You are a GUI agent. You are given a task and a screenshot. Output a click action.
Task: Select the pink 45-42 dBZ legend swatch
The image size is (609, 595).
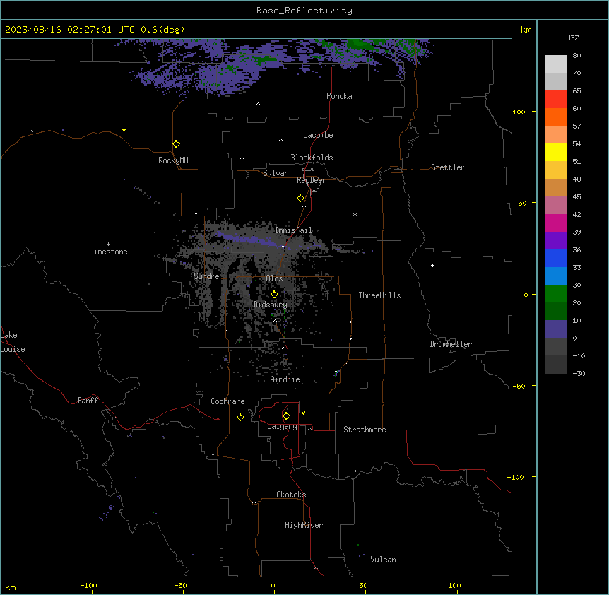point(555,206)
